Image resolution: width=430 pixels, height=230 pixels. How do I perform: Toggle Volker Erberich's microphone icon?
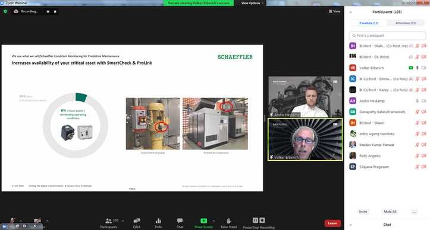[418, 68]
